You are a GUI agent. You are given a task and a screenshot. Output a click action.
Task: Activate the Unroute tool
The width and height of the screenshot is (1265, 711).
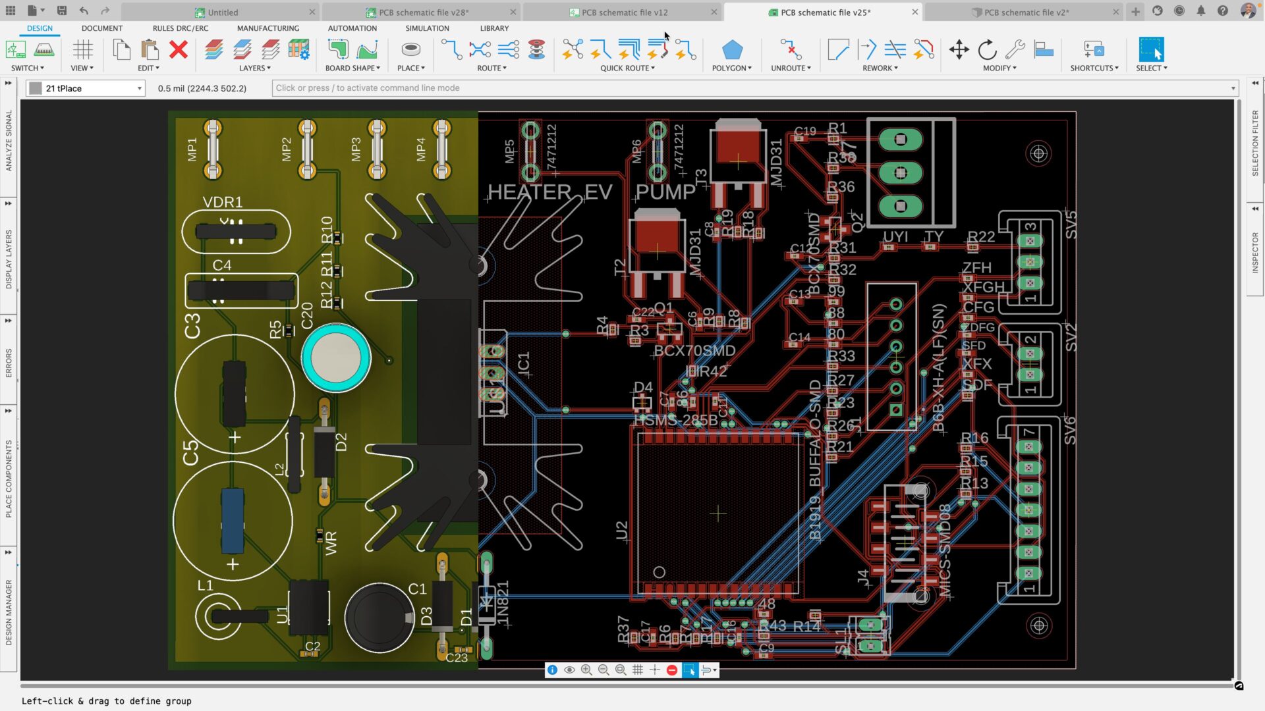pos(789,49)
